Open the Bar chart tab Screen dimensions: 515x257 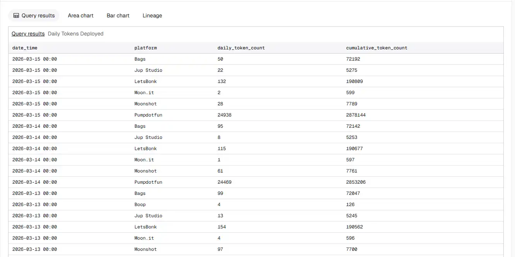pyautogui.click(x=118, y=16)
